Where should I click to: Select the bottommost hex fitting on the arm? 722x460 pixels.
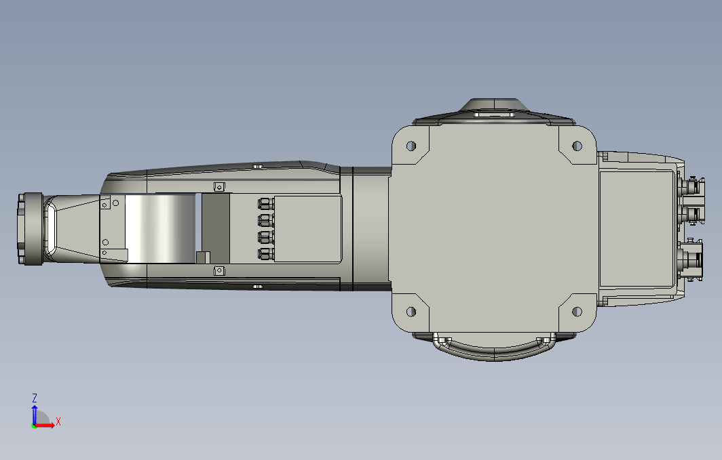(x=266, y=254)
